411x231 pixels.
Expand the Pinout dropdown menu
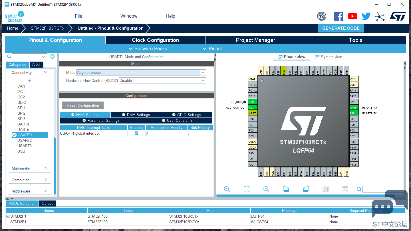212,48
